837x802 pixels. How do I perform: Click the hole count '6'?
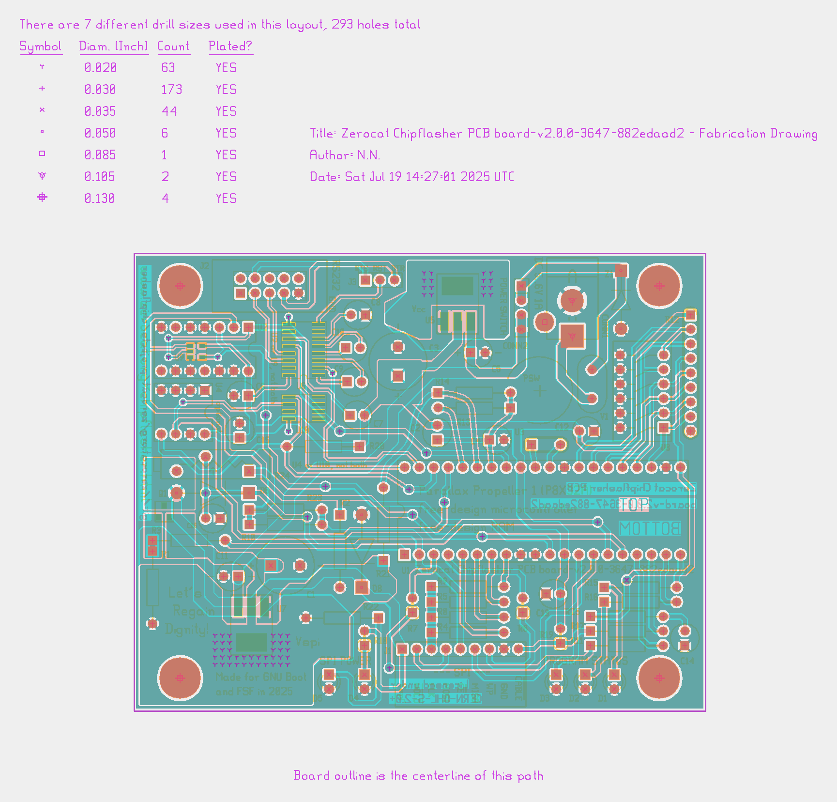[x=165, y=133]
